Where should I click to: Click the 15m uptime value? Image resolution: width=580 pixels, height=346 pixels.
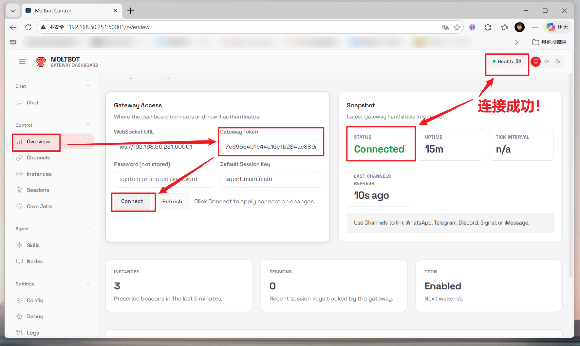[434, 149]
